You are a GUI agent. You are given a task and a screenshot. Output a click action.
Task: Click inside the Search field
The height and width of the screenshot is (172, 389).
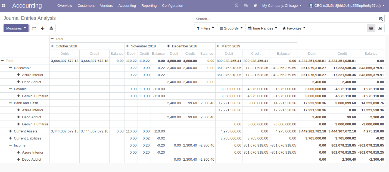point(272,19)
